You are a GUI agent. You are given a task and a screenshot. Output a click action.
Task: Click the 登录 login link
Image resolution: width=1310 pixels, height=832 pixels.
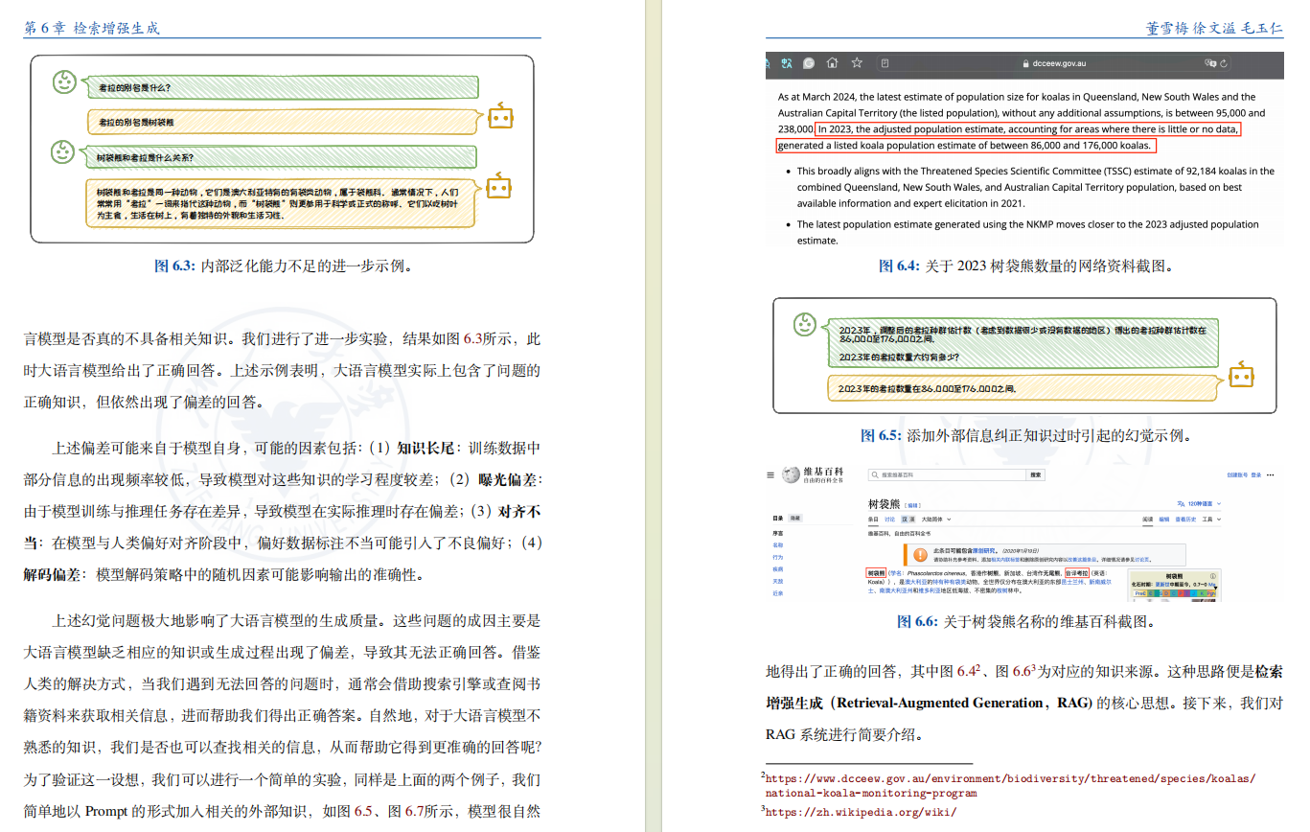pos(1256,474)
